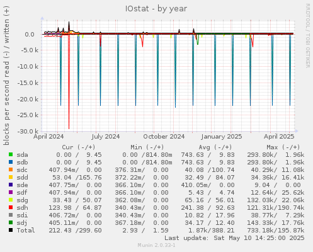Image resolution: width=313 pixels, height=252 pixels.
Task: Click the sdb blue legend color swatch
Action: (x=11, y=162)
